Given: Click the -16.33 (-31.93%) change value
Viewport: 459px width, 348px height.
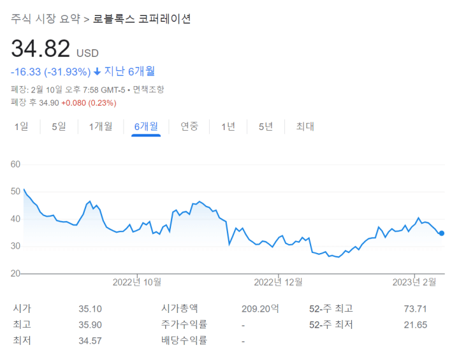Looking at the screenshot, I should [50, 72].
